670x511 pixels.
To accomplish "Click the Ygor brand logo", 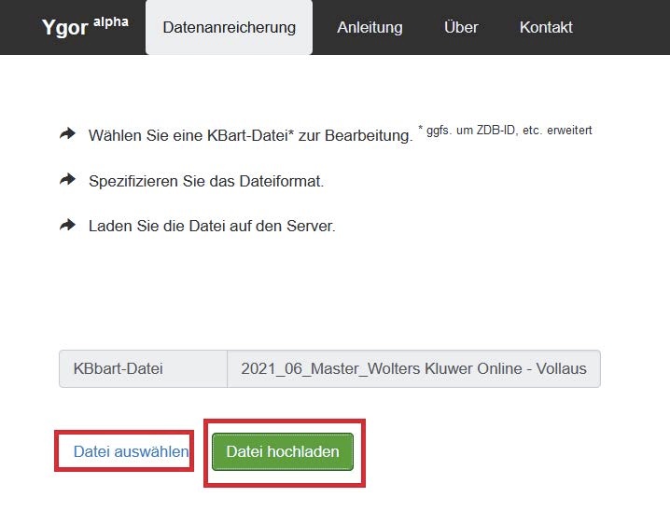I will tap(63, 28).
